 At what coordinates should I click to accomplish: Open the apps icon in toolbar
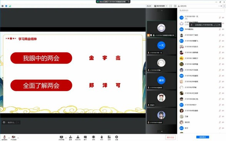[109, 138]
